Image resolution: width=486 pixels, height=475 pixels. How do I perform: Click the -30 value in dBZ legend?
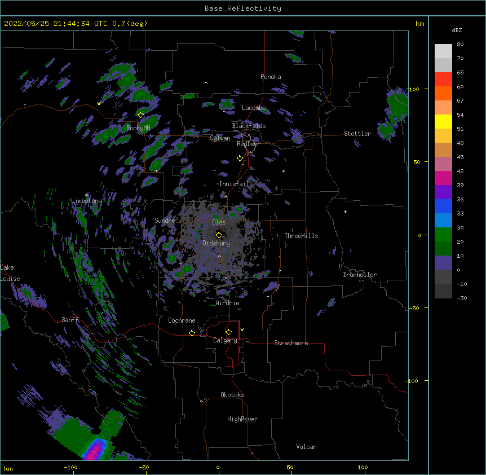(462, 298)
